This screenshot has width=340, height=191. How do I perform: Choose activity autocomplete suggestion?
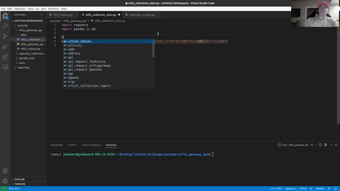(108, 46)
